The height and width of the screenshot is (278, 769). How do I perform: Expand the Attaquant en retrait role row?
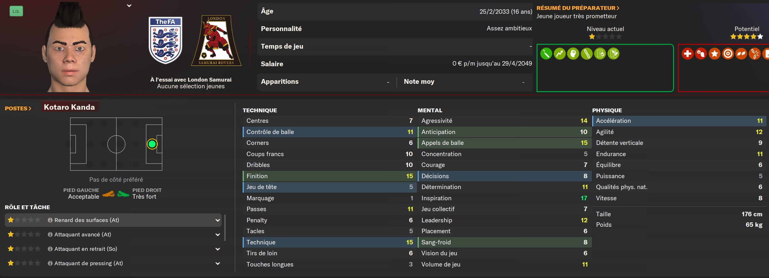217,249
